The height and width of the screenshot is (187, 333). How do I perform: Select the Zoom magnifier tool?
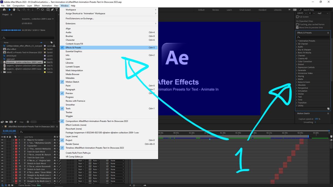[19, 9]
